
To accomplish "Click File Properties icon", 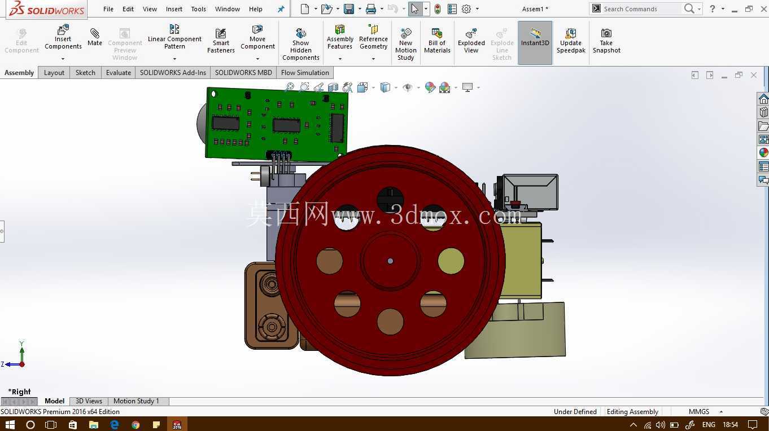I will 452,9.
